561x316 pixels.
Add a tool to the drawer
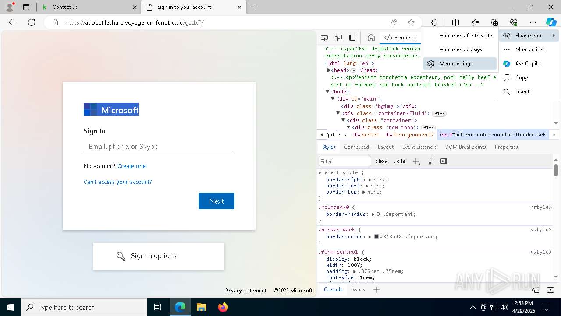point(376,290)
